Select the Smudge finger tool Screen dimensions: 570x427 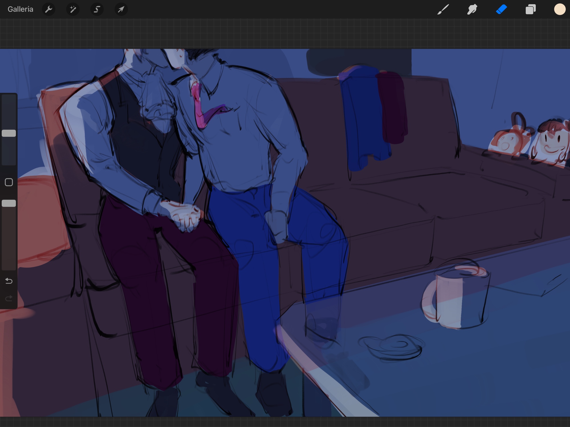pos(472,9)
